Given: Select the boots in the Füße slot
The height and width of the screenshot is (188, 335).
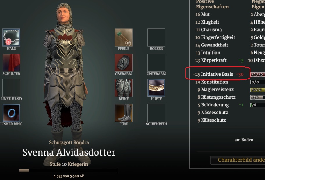Looking at the screenshot, I should (x=124, y=113).
